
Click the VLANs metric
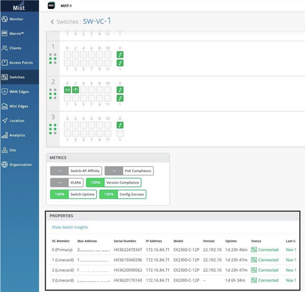67,182
